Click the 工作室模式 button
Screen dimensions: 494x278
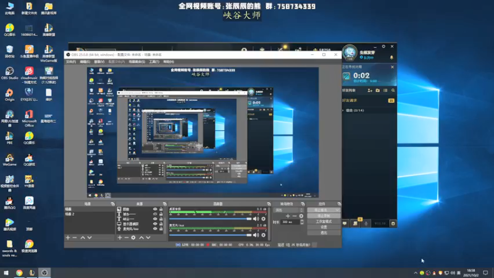[x=324, y=222]
